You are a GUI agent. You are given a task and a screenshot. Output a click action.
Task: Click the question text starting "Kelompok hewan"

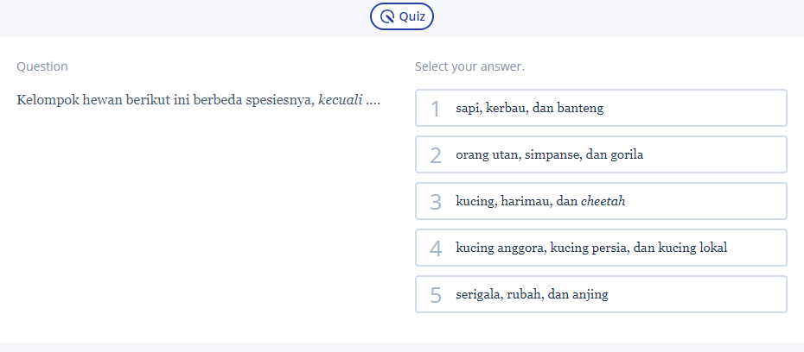click(x=166, y=100)
